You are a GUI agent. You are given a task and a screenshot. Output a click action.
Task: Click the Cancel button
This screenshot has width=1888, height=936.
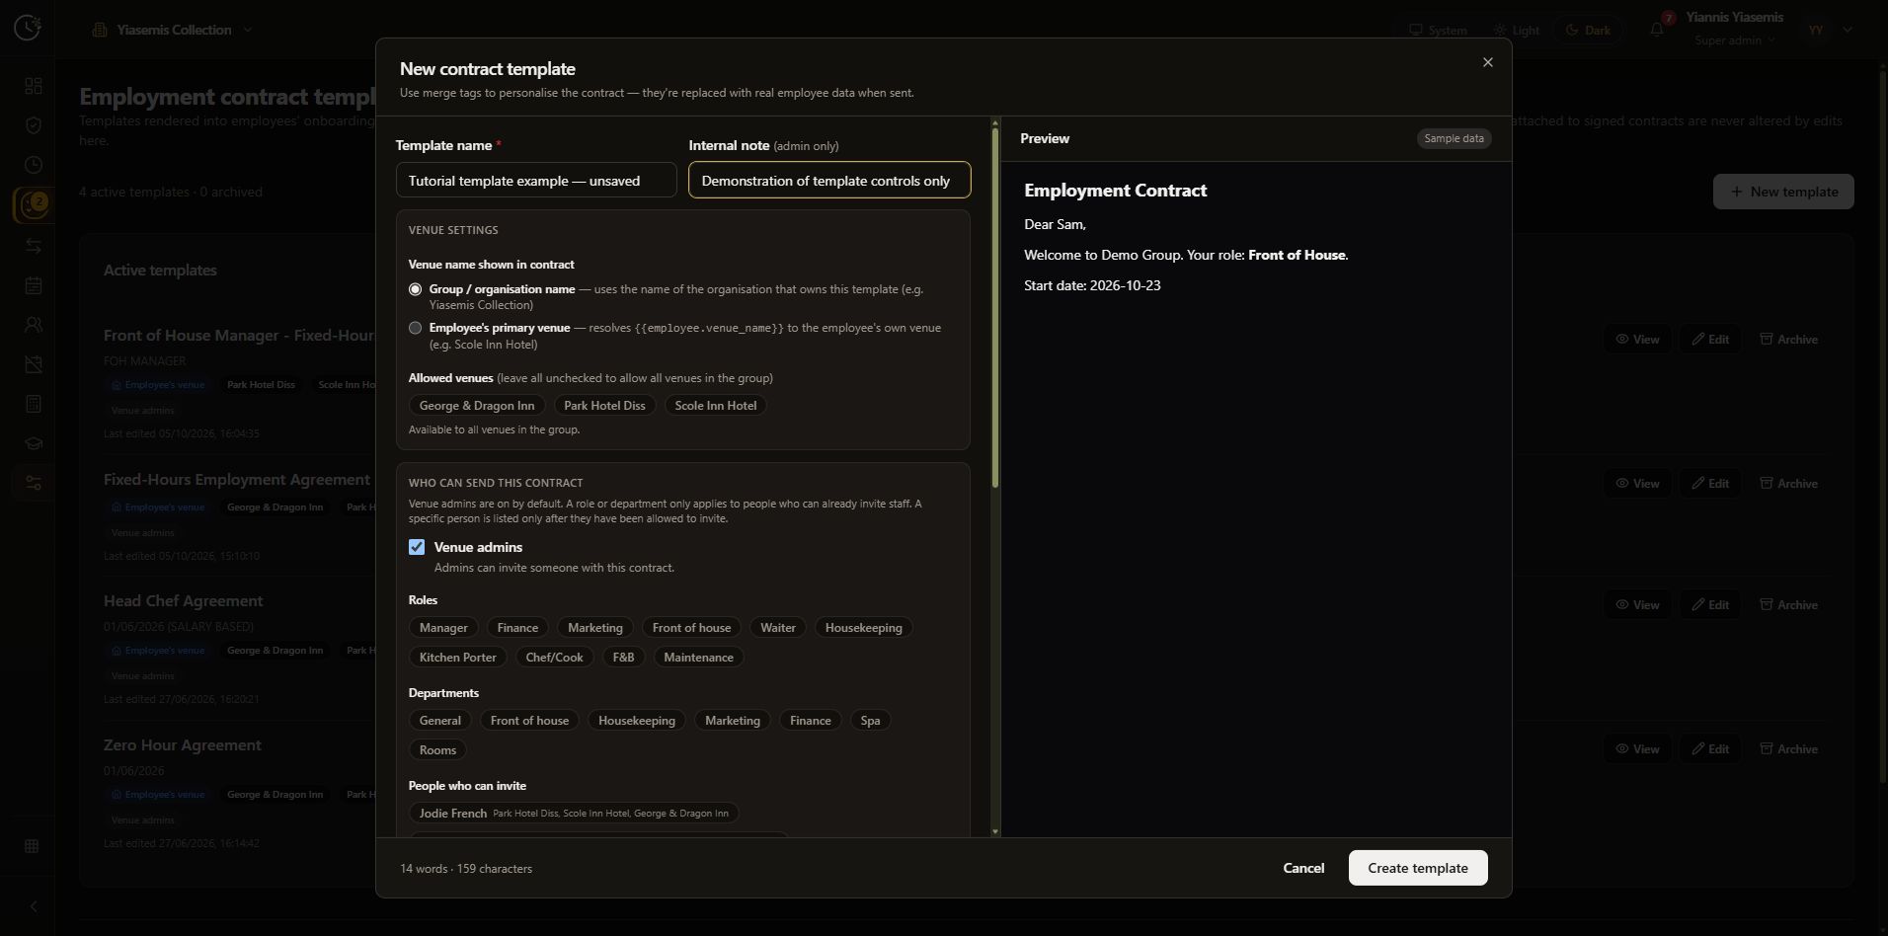coord(1303,868)
